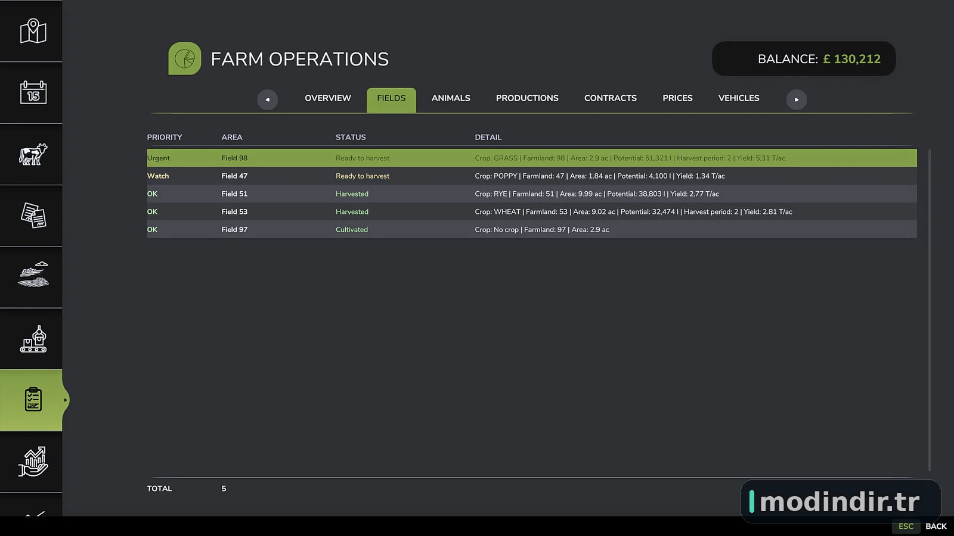Click the POPPY crop detail text
The height and width of the screenshot is (536, 954).
coord(600,176)
